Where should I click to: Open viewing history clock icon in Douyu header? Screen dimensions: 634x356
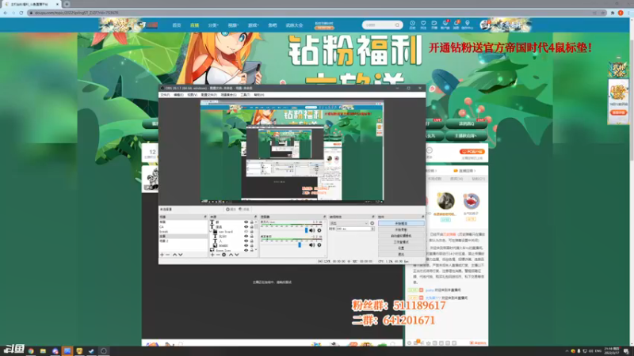point(412,25)
